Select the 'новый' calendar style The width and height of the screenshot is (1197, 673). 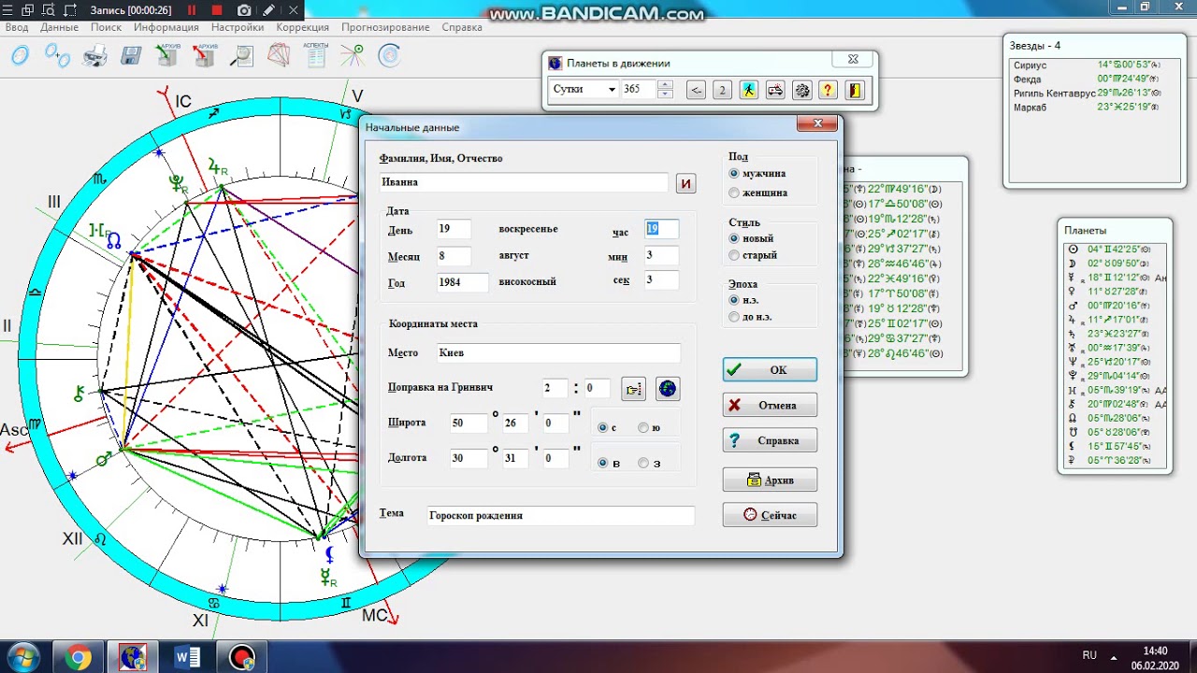[752, 238]
